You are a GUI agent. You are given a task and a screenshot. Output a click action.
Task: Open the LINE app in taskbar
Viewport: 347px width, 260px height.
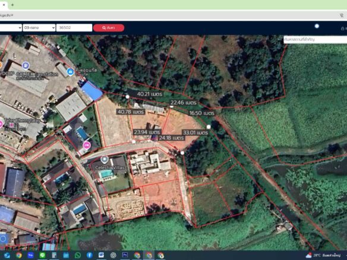[x=42, y=255]
